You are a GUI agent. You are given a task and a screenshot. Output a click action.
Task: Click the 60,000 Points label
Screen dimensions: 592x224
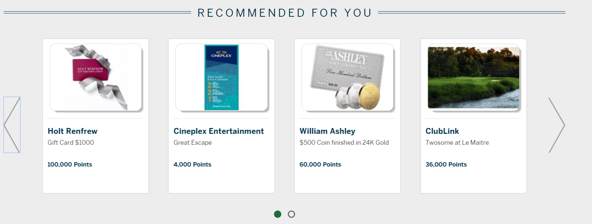pyautogui.click(x=320, y=164)
